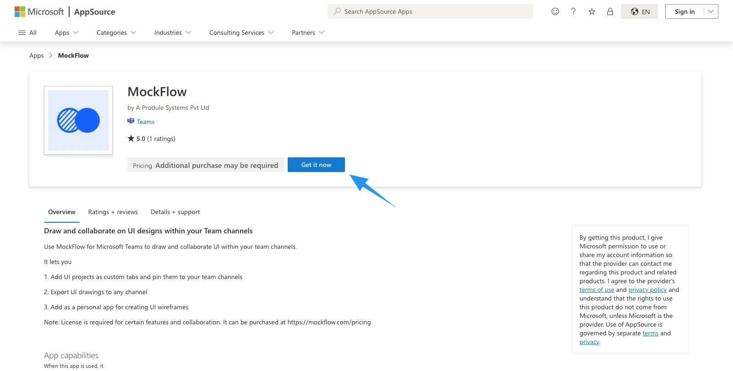Image resolution: width=733 pixels, height=371 pixels.
Task: Open the favorites star icon
Action: point(592,11)
